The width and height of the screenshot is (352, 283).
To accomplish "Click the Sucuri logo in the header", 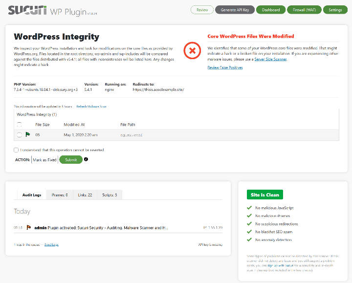I will [27, 10].
